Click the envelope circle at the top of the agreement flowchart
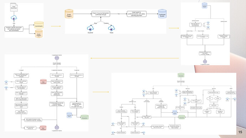246x138 pixels. pyautogui.click(x=57, y=58)
